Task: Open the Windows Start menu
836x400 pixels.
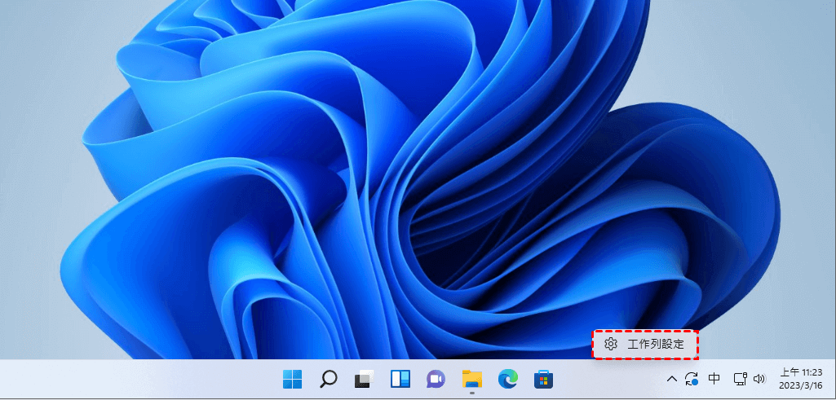Action: pos(292,379)
